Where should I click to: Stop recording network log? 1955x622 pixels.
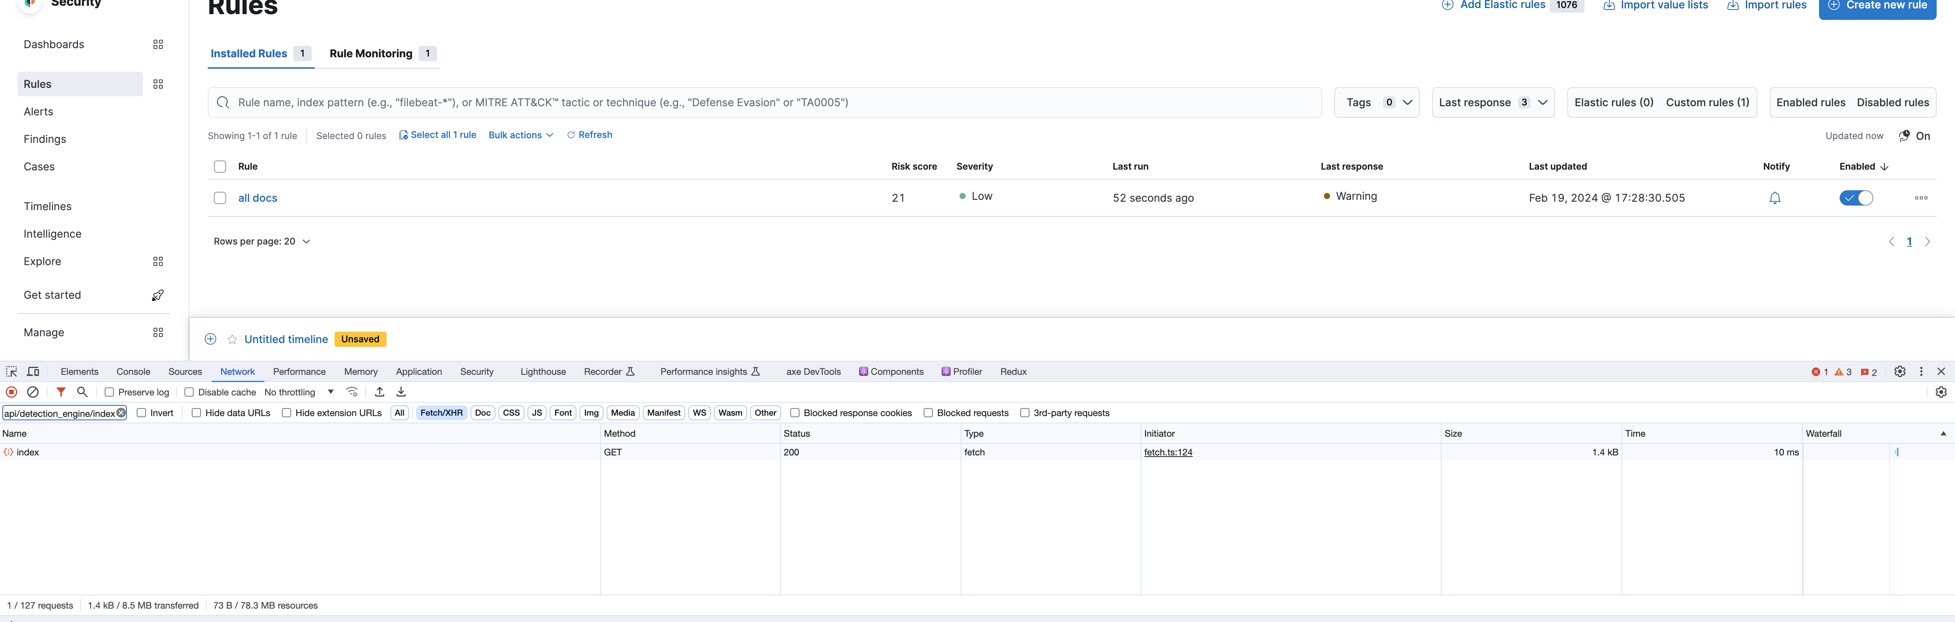click(x=11, y=393)
